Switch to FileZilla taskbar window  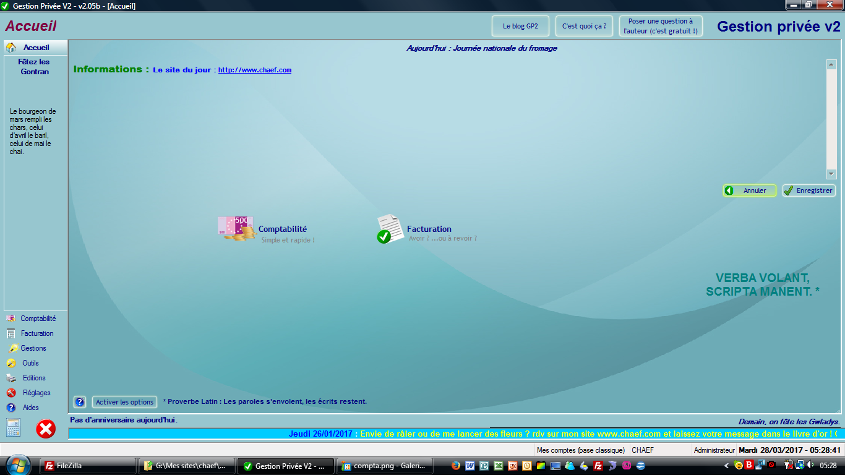[x=87, y=466]
